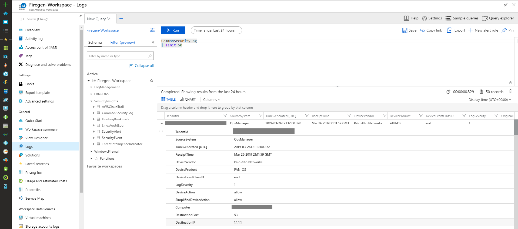Expand the LogManagement schema group
This screenshot has height=229, width=518.
click(x=91, y=87)
